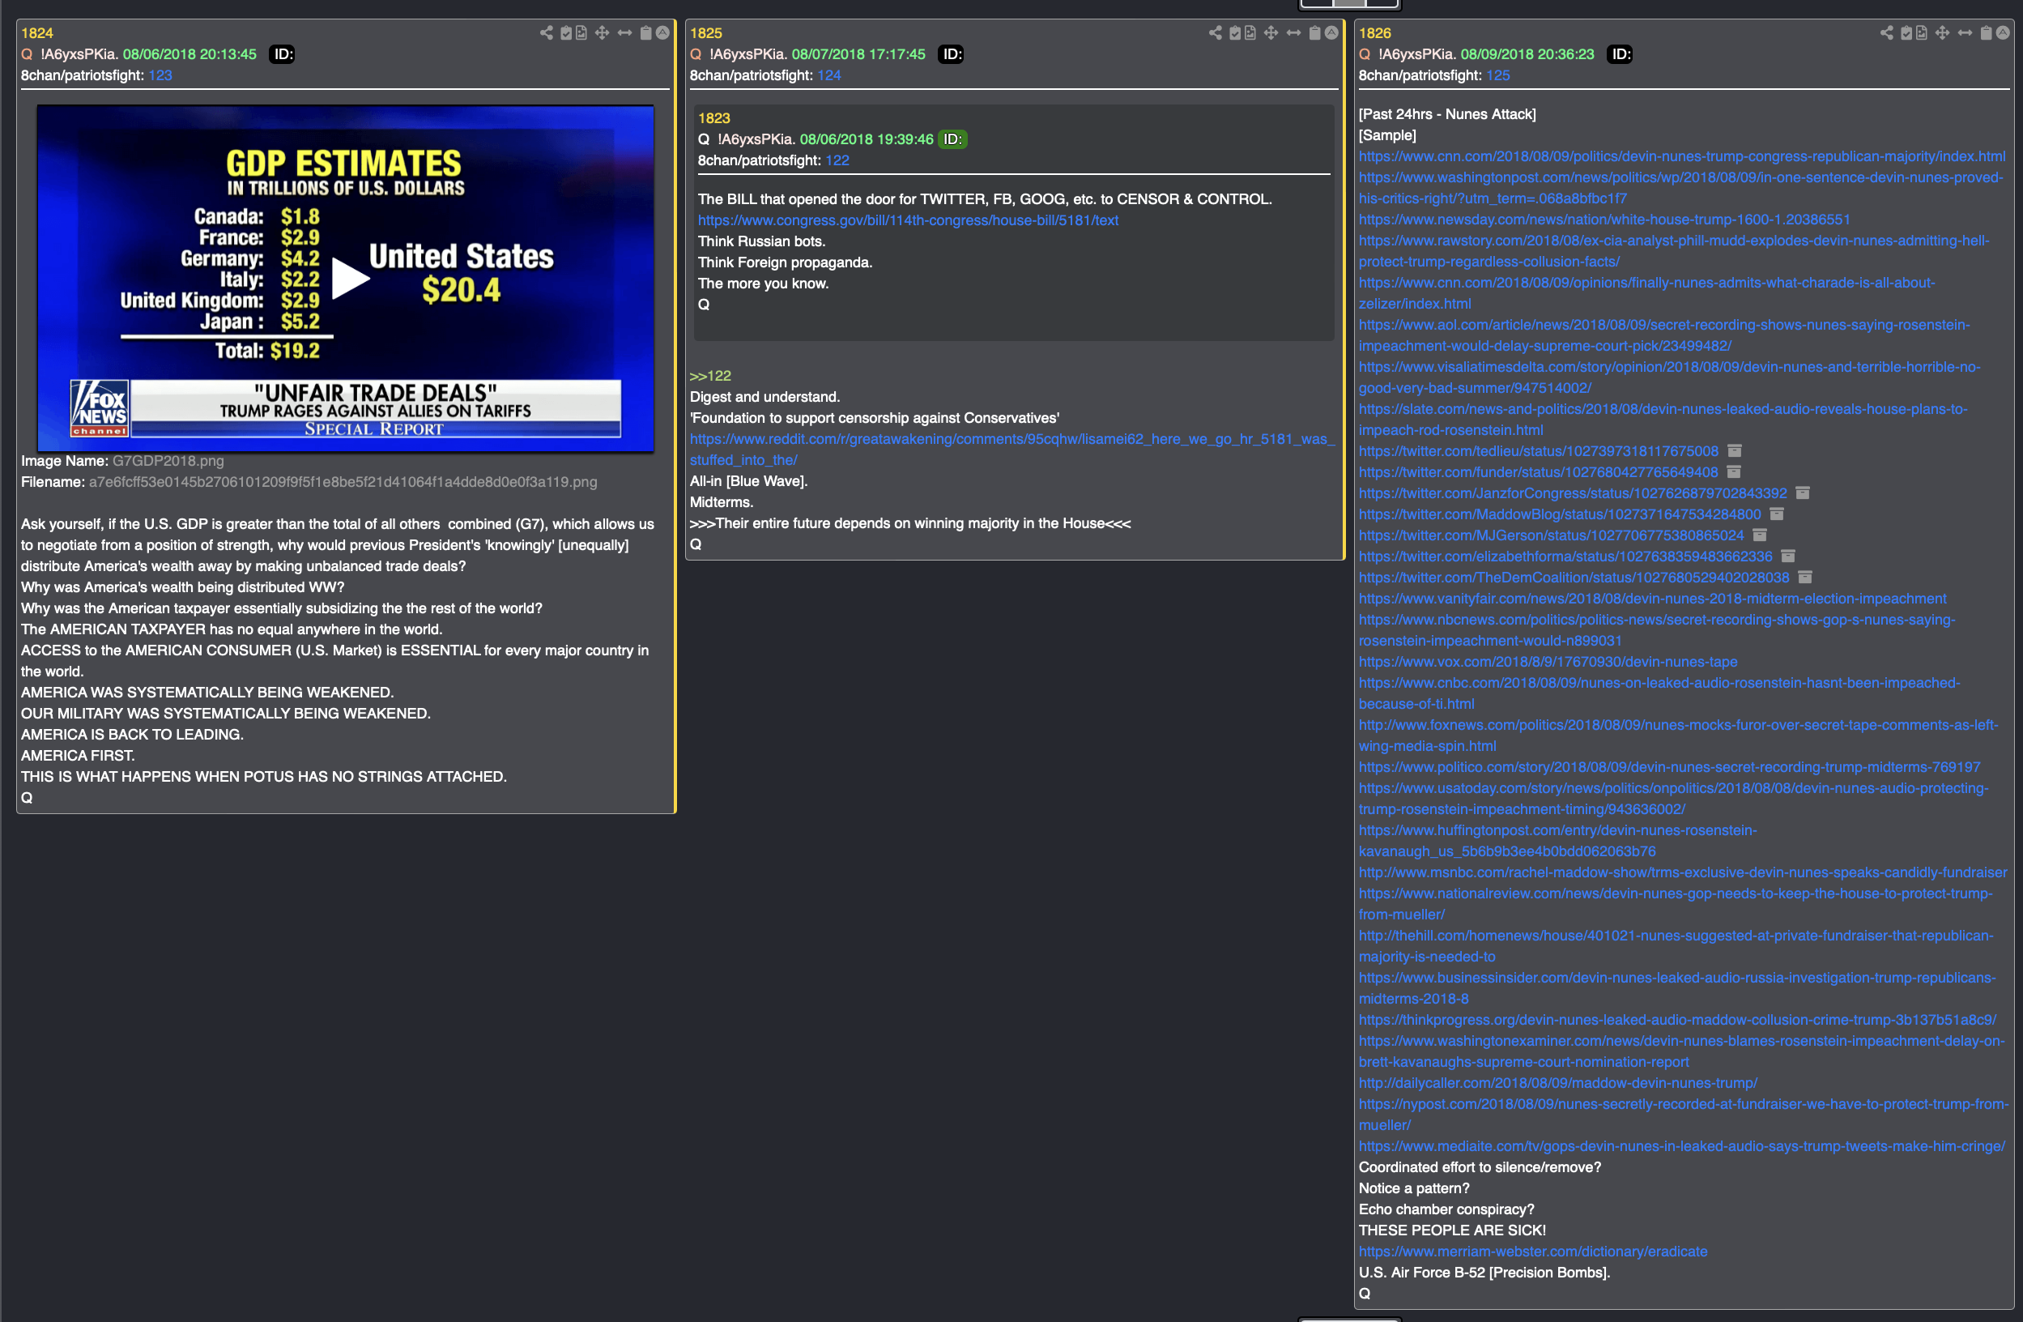The height and width of the screenshot is (1322, 2023).
Task: Click the four-way move arrows on post 1824
Action: (602, 33)
